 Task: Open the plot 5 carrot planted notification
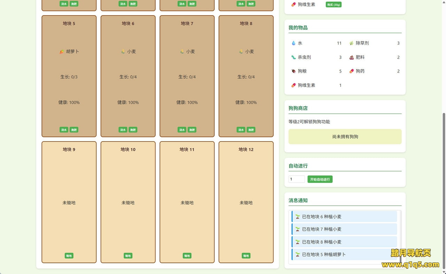coord(344,254)
